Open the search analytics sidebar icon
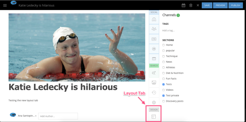Image resolution: width=246 pixels, height=122 pixels. (154, 73)
